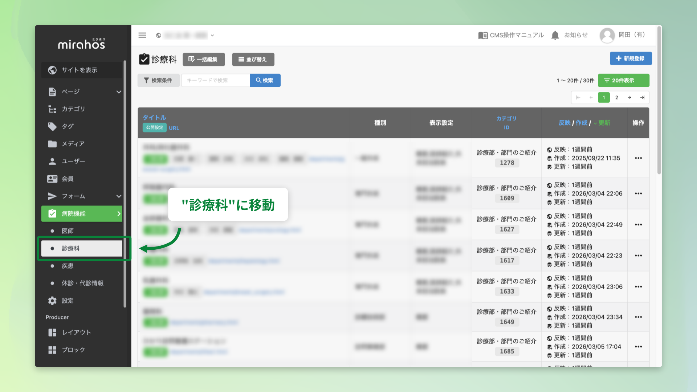Select 病院機能 menu item
Viewport: 697px width, 392px height.
click(x=82, y=214)
